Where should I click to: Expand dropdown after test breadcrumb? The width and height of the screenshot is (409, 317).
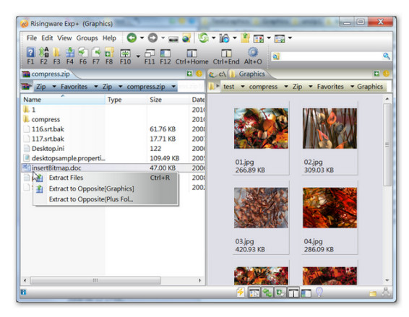[243, 87]
